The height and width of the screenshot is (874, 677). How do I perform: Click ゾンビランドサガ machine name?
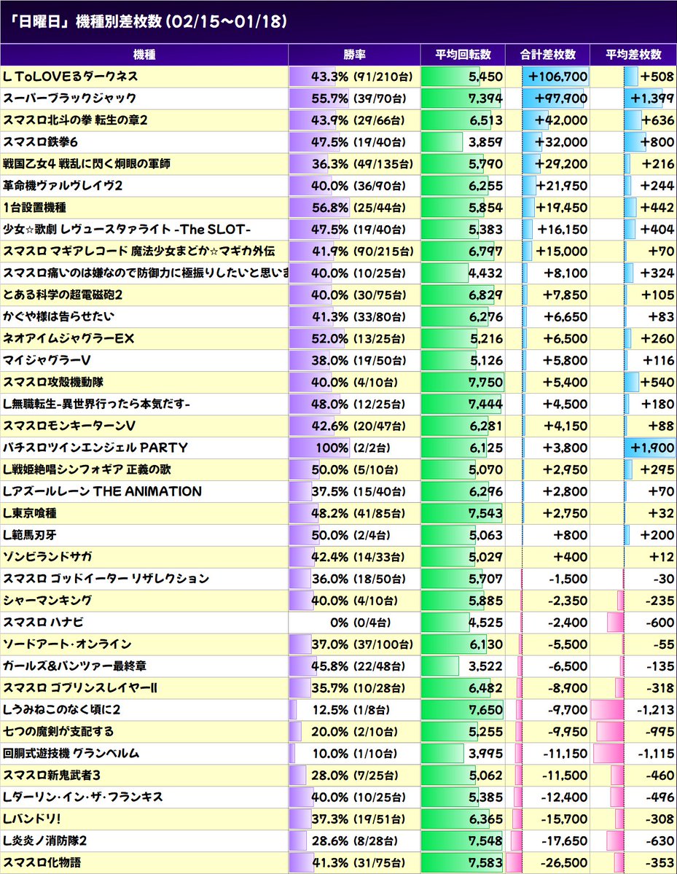click(47, 556)
